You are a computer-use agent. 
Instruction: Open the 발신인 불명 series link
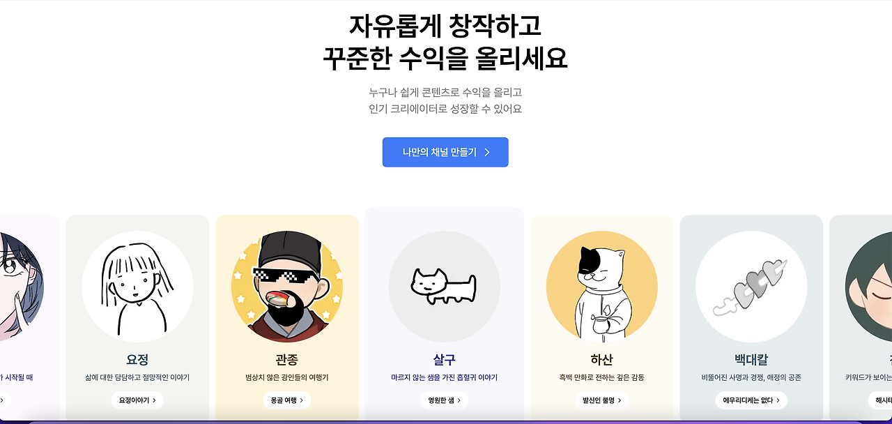[x=602, y=400]
